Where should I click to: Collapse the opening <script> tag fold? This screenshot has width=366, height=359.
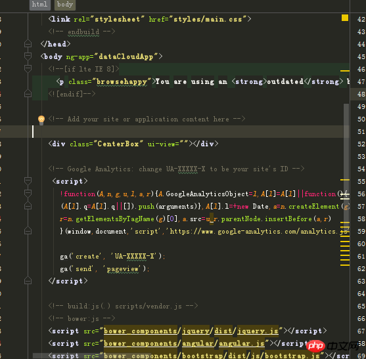pyautogui.click(x=28, y=180)
